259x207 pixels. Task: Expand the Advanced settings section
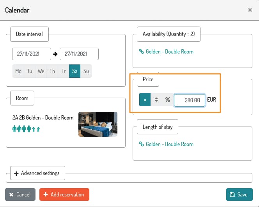tap(37, 173)
